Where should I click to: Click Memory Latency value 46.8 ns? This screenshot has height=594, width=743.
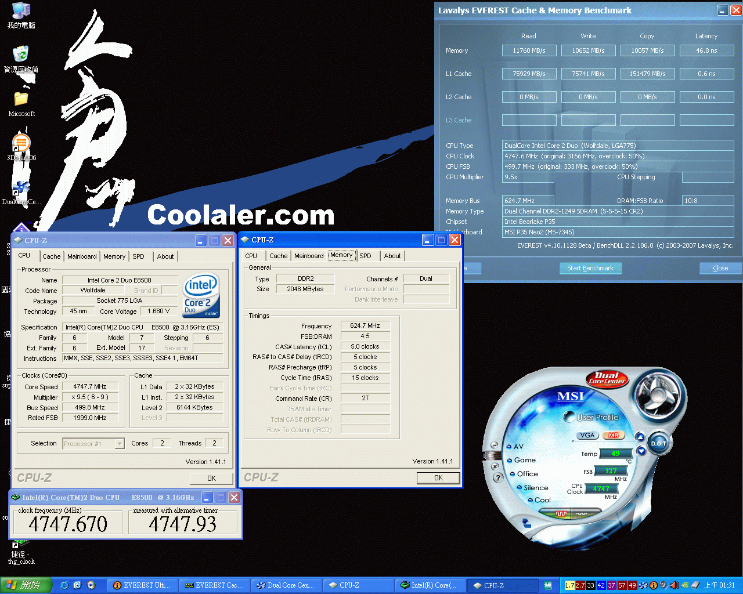click(x=707, y=50)
